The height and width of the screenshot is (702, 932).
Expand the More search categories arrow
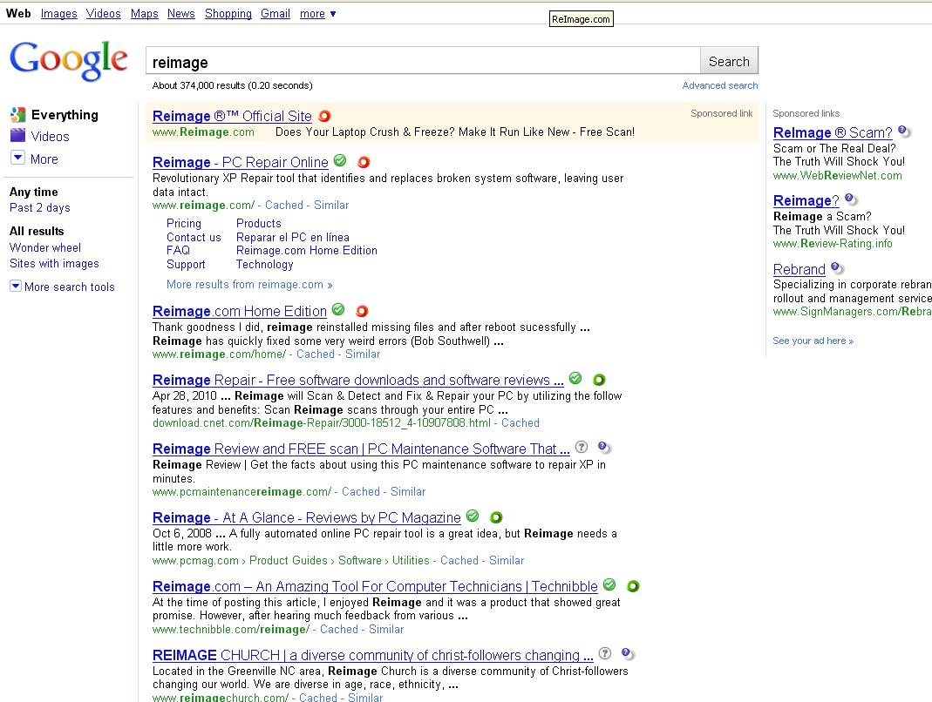pos(17,158)
